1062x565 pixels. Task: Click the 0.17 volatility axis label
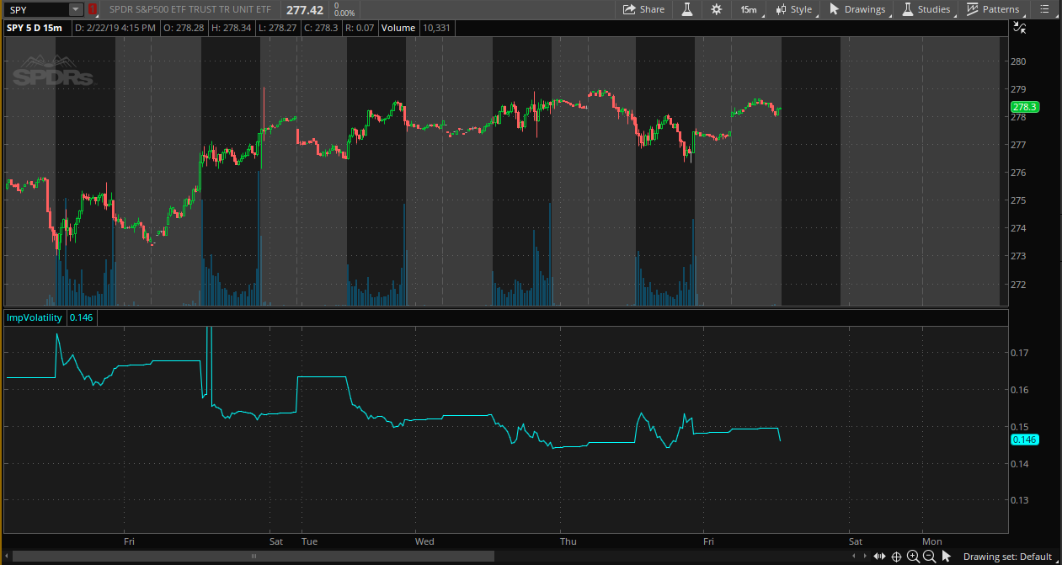click(x=1021, y=353)
